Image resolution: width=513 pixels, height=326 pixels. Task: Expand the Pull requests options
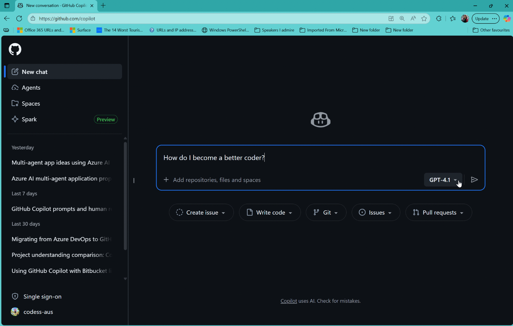438,212
